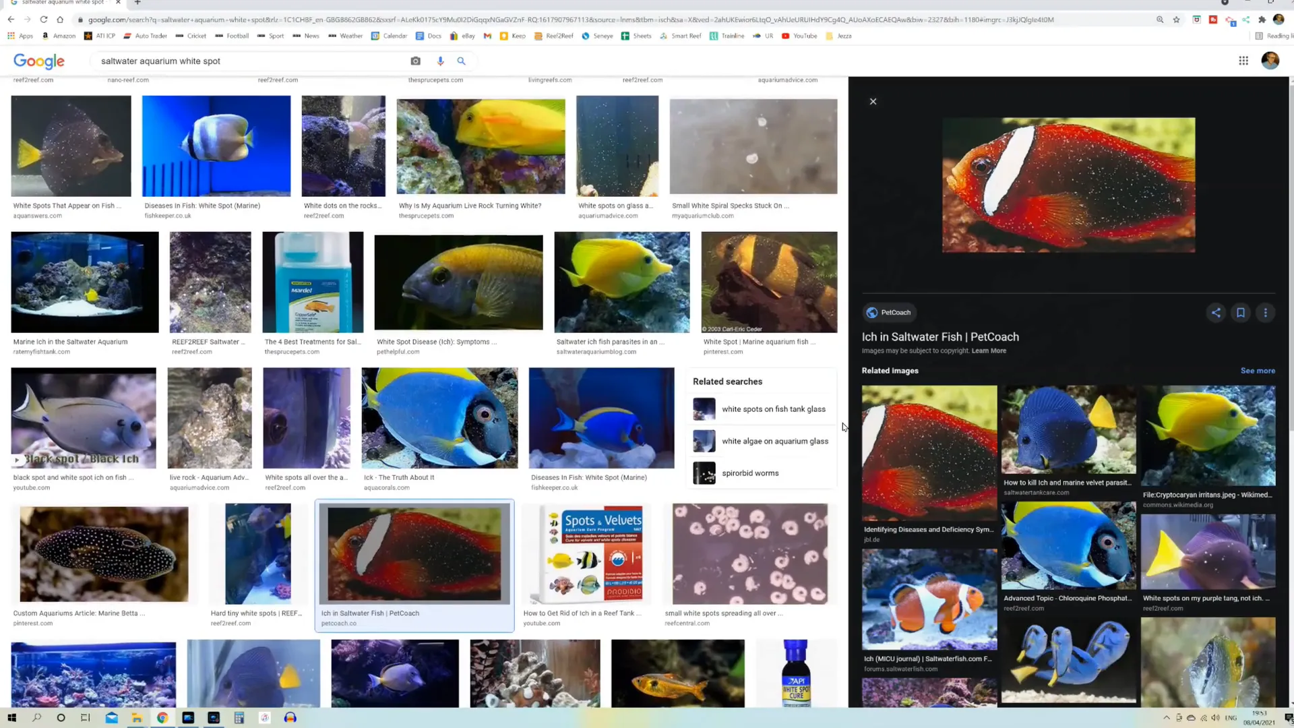Open Task View on the taskbar
Image resolution: width=1294 pixels, height=728 pixels.
tap(86, 718)
